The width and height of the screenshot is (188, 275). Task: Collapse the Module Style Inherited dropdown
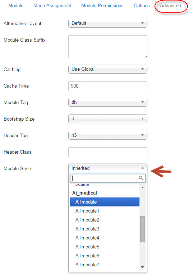click(x=108, y=168)
